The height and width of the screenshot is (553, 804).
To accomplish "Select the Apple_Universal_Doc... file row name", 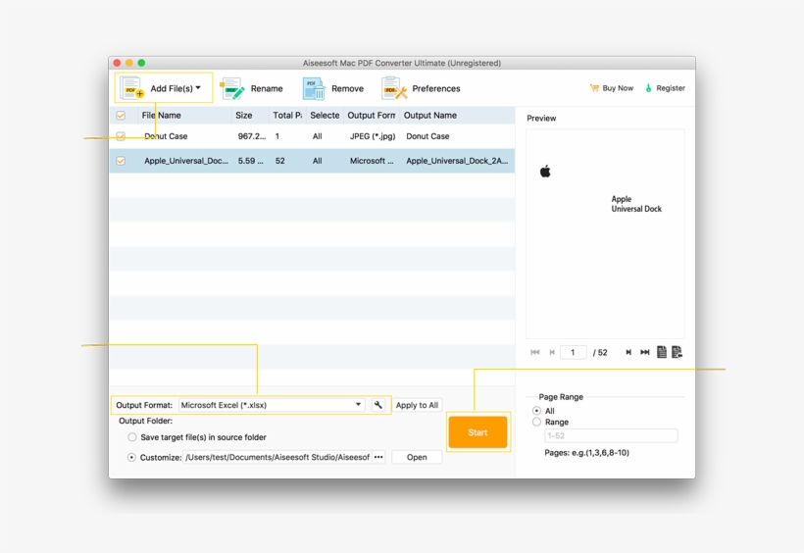I will [x=186, y=161].
